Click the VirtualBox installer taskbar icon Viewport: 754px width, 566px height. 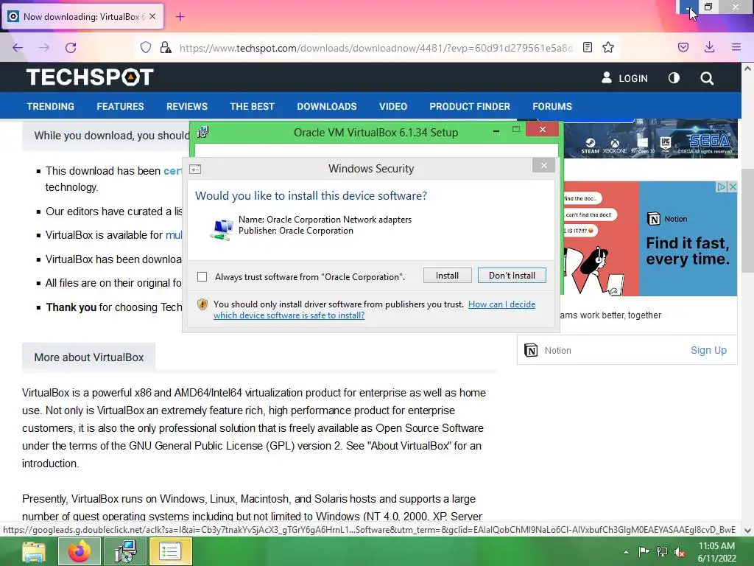[x=125, y=551]
